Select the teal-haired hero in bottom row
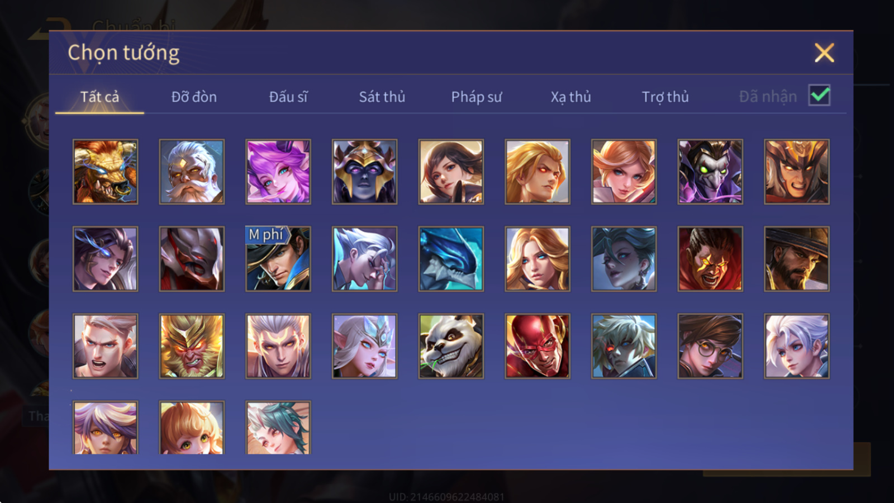Viewport: 894px width, 503px height. [x=278, y=428]
